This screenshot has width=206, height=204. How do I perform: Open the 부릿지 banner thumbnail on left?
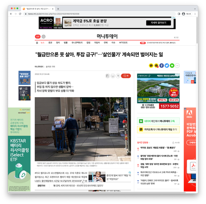point(24,78)
